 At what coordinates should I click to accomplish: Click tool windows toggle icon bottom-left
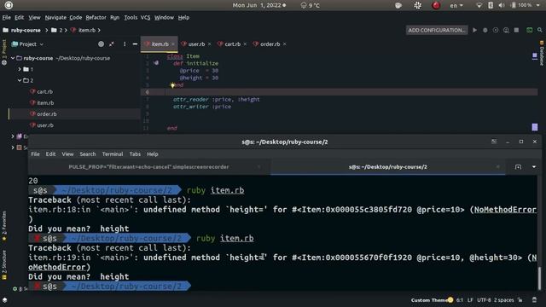5,299
